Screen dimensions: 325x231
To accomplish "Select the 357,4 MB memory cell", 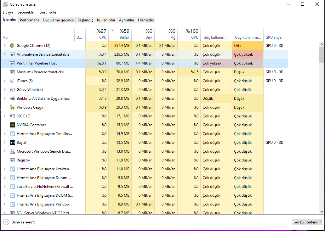I will (x=120, y=46).
